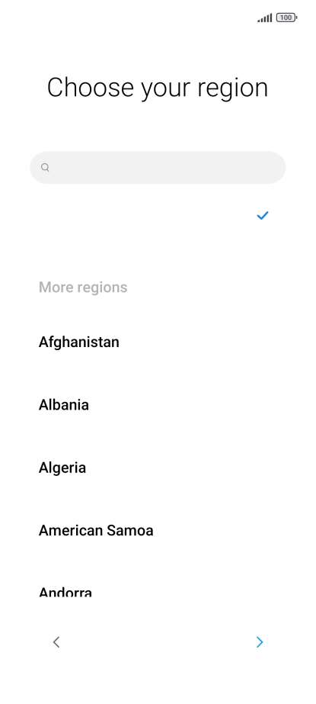This screenshot has width=316, height=704.
Task: Tap the magnifying glass search icon
Action: click(x=45, y=168)
